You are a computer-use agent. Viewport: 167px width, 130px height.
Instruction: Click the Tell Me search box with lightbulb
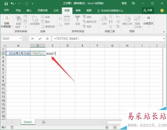point(110,11)
